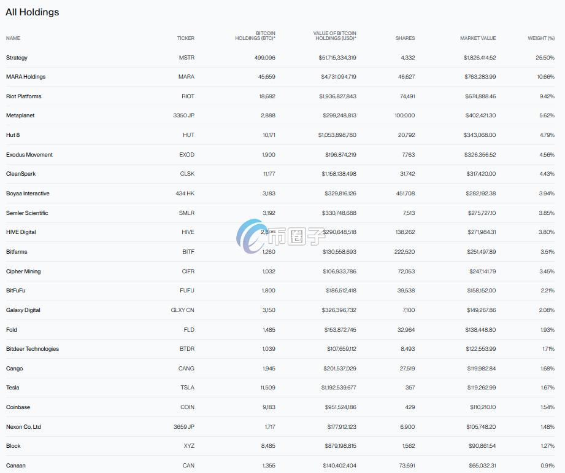Click the Value of Bitcoin Holdings (USD) header

point(334,36)
